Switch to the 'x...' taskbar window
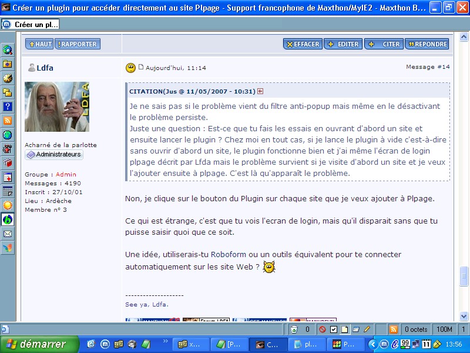 [190, 344]
